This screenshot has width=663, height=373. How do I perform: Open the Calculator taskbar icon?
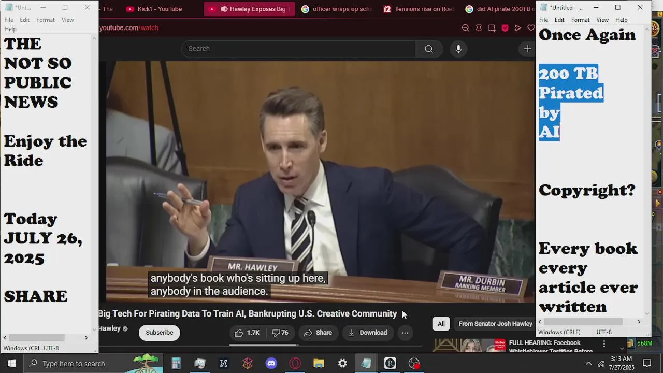pyautogui.click(x=176, y=364)
